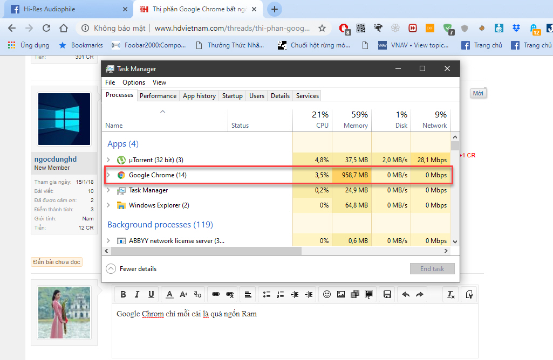Click the insert image icon
Image resolution: width=553 pixels, height=360 pixels.
341,294
